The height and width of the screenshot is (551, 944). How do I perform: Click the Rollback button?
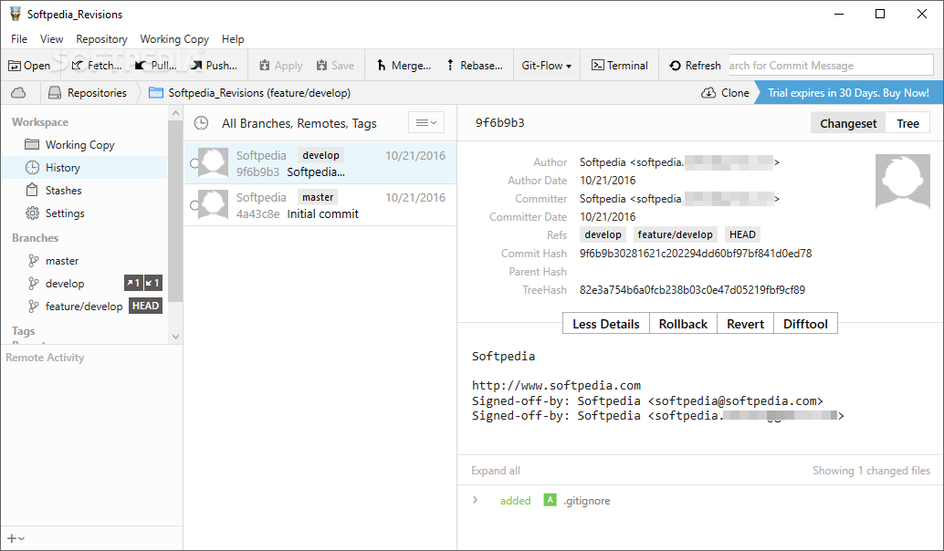[x=683, y=324]
